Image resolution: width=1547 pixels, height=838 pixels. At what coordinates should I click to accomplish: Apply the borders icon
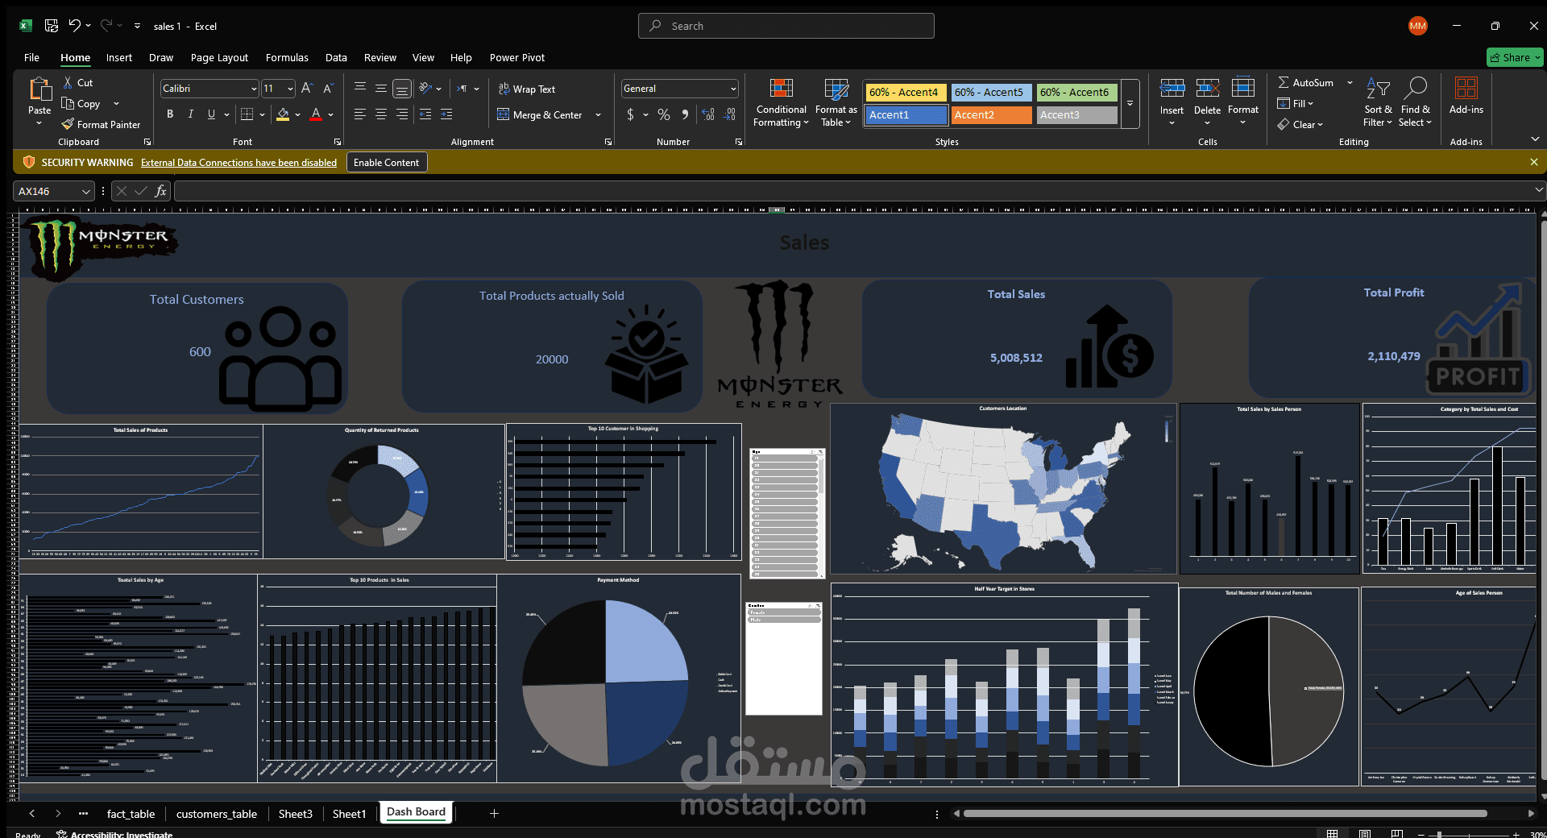(x=247, y=114)
